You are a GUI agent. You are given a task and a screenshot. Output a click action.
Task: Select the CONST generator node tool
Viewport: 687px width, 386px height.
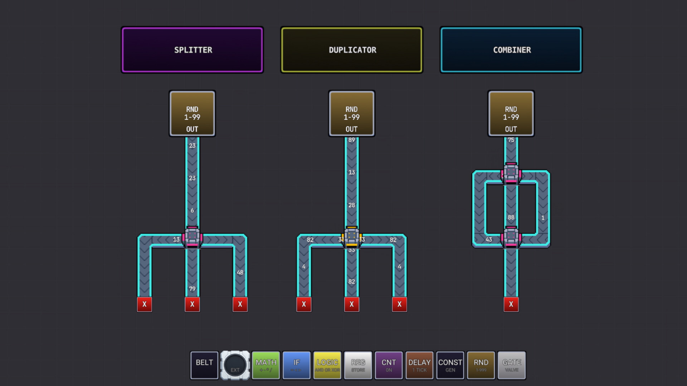coord(450,365)
